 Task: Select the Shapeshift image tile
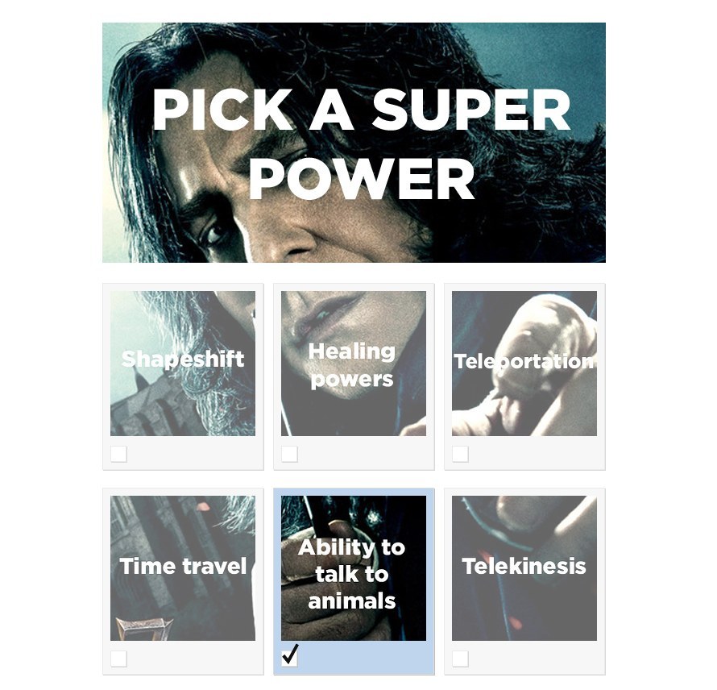183,364
